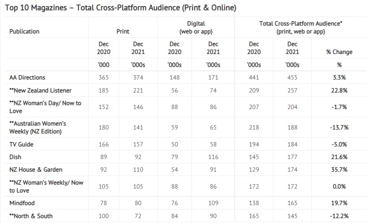Click the '3.3%' change for AA Directions
The image size is (373, 224).
click(339, 78)
